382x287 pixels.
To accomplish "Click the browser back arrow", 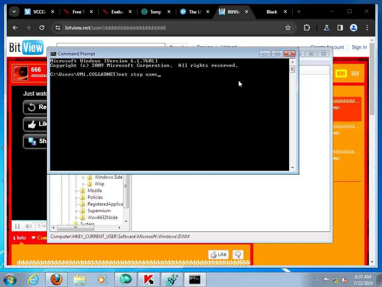I will (x=15, y=28).
